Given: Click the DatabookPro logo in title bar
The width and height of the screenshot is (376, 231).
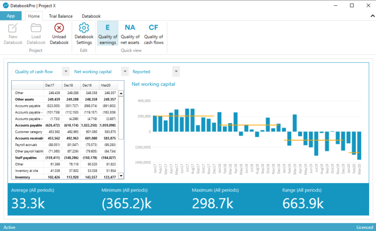Looking at the screenshot, I should click(x=6, y=5).
